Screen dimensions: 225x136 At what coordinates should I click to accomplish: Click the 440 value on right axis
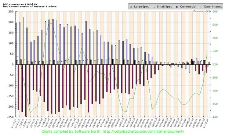(215, 117)
